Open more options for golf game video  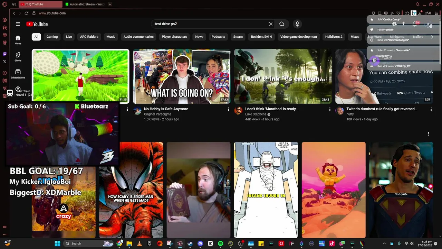click(x=127, y=109)
